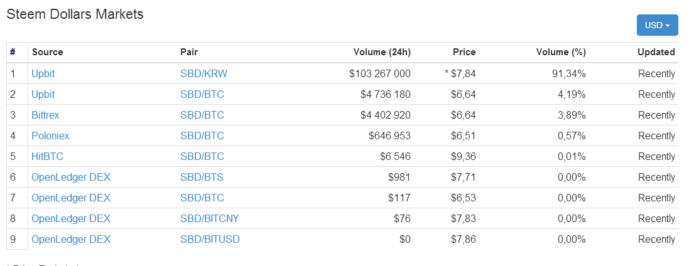Sort by the Updated column header
The image size is (689, 266).
[x=656, y=52]
